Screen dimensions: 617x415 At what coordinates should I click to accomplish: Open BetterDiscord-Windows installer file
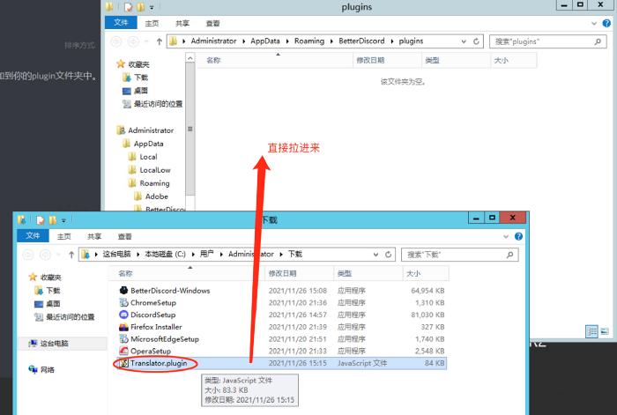pos(170,291)
